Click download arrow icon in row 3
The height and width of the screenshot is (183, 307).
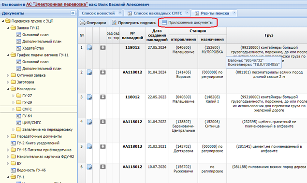[x=103, y=97]
